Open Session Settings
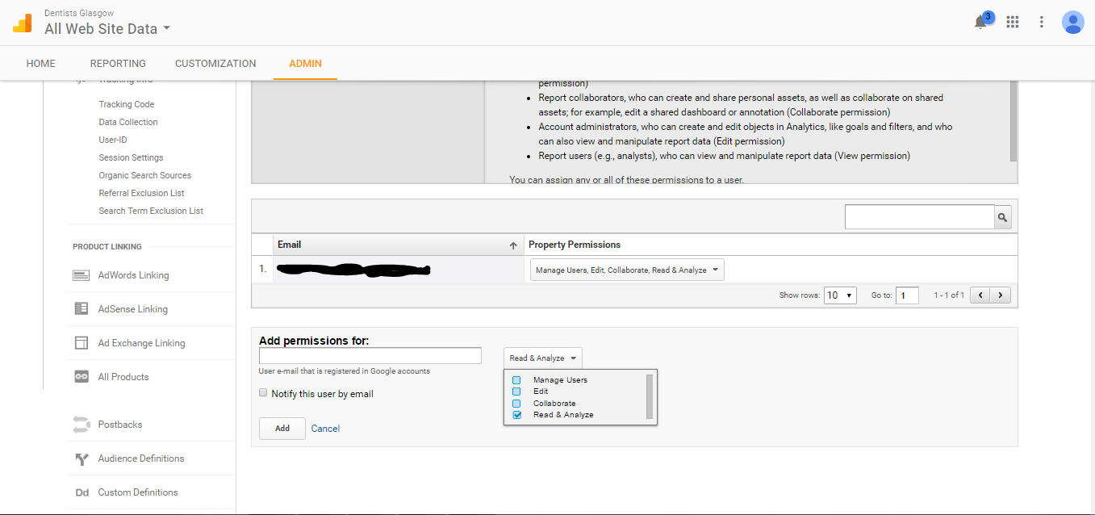Viewport: 1095px width, 515px height. 131,157
